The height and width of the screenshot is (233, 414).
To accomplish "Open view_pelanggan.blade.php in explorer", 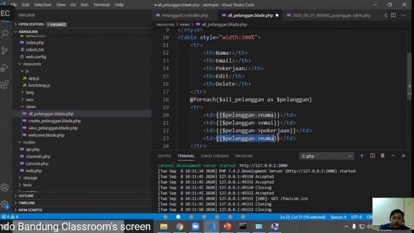I will coord(53,128).
